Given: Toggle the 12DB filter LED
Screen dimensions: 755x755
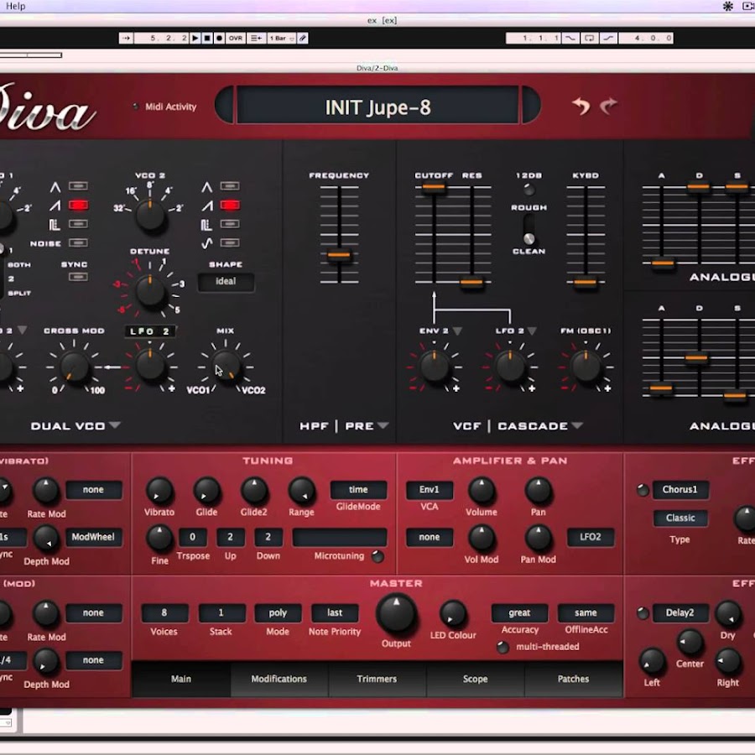Looking at the screenshot, I should 528,190.
